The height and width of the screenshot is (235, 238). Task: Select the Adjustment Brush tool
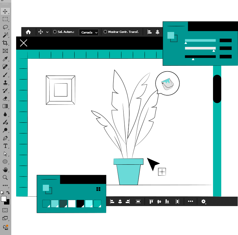5,122
